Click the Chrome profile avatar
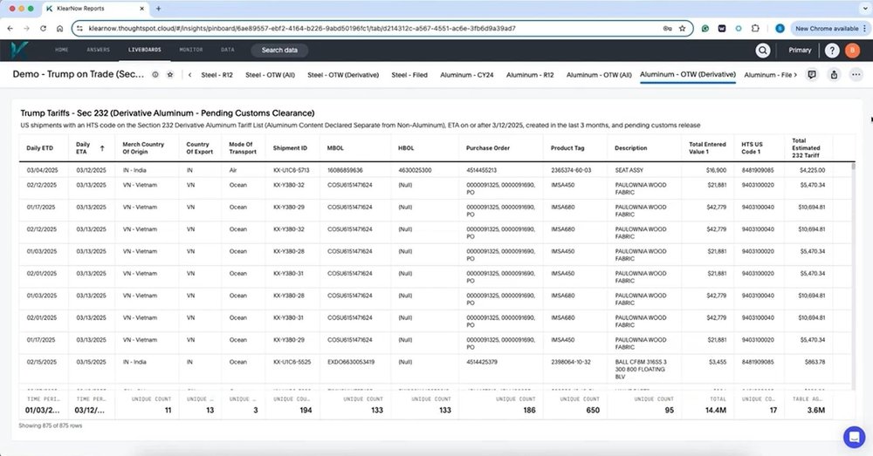Image resolution: width=873 pixels, height=456 pixels. [780, 29]
